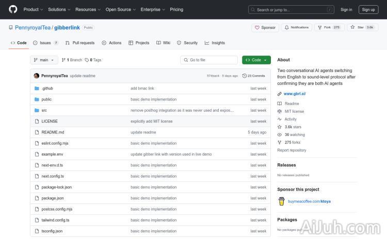Expand the main branch dropdown
This screenshot has width=387, height=241.
tap(44, 60)
